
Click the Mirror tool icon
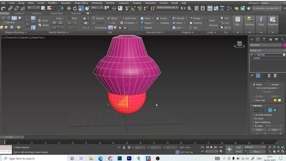click(x=183, y=8)
